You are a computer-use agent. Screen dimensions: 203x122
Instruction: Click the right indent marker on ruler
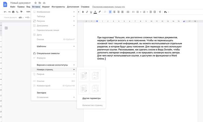tap(184, 21)
